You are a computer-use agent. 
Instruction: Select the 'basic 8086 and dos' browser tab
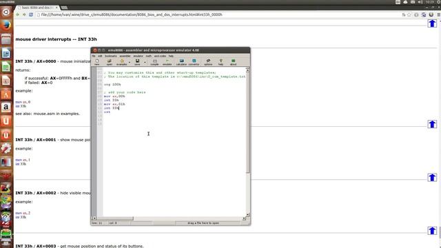(x=37, y=8)
